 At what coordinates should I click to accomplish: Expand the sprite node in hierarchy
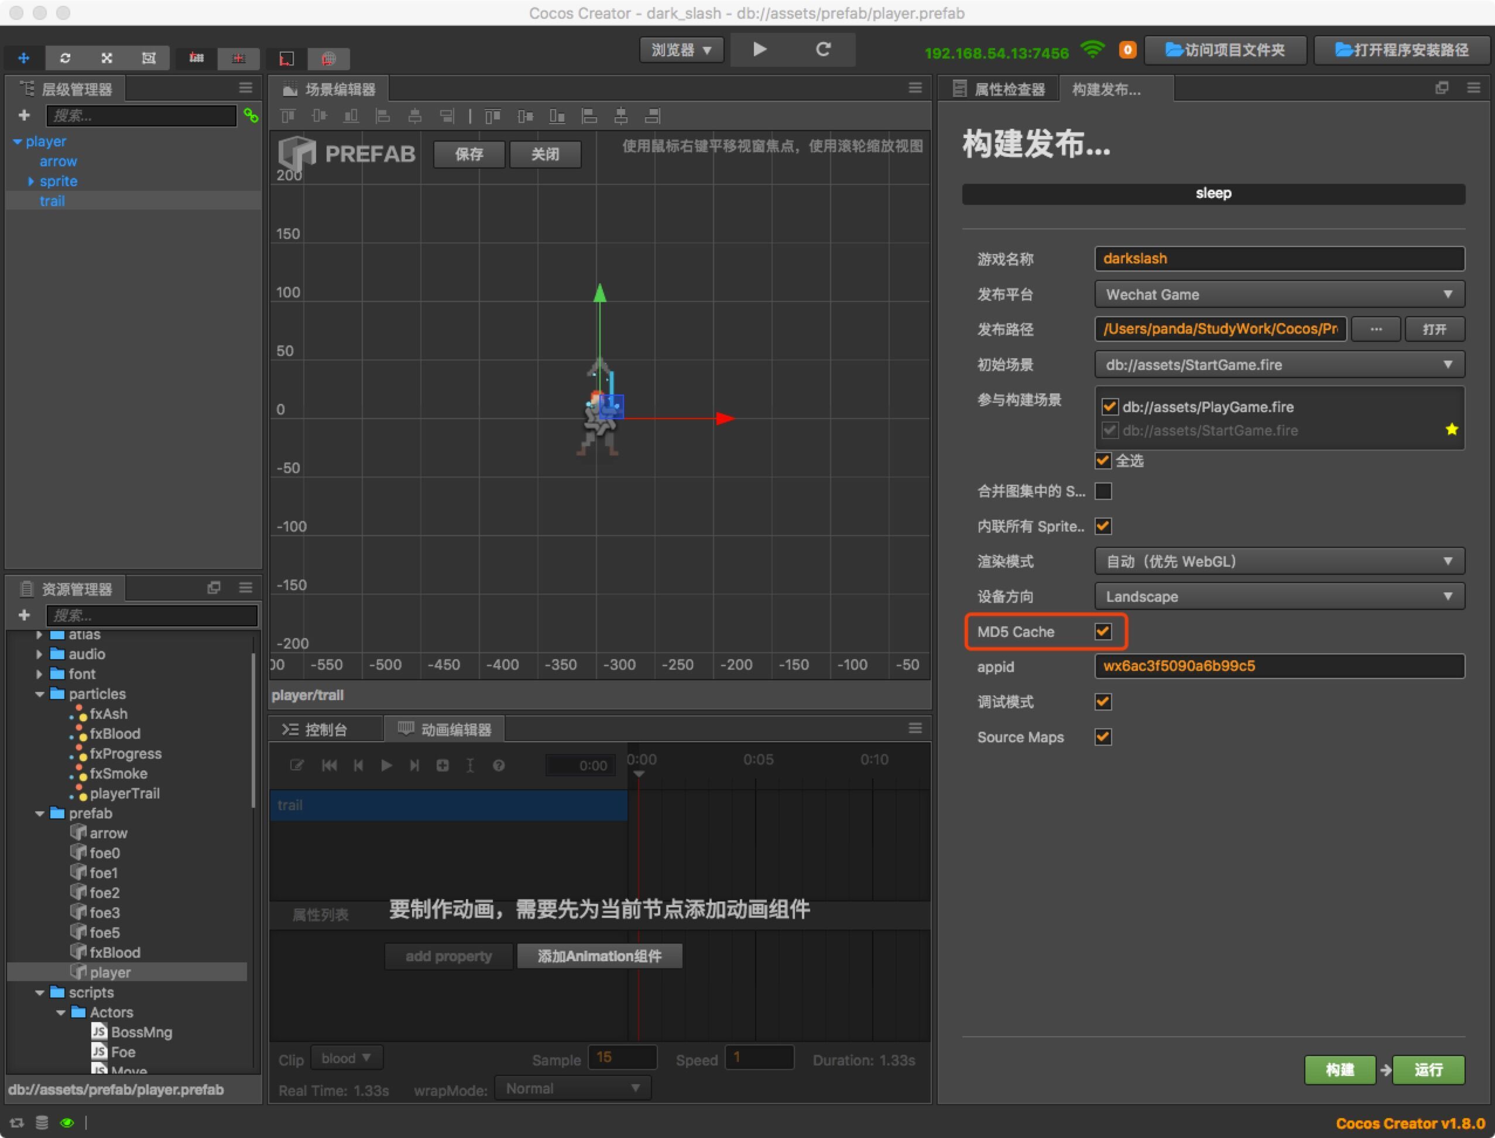[x=30, y=181]
